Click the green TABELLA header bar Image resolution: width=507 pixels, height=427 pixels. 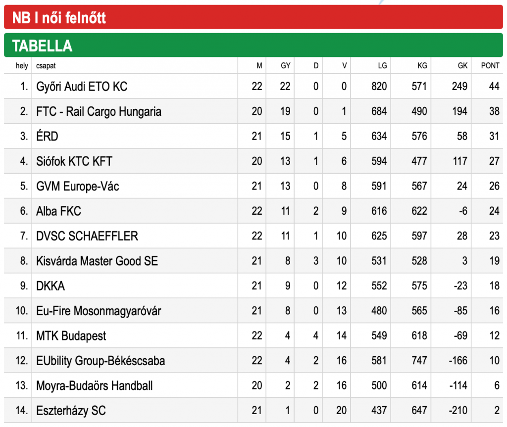(253, 45)
